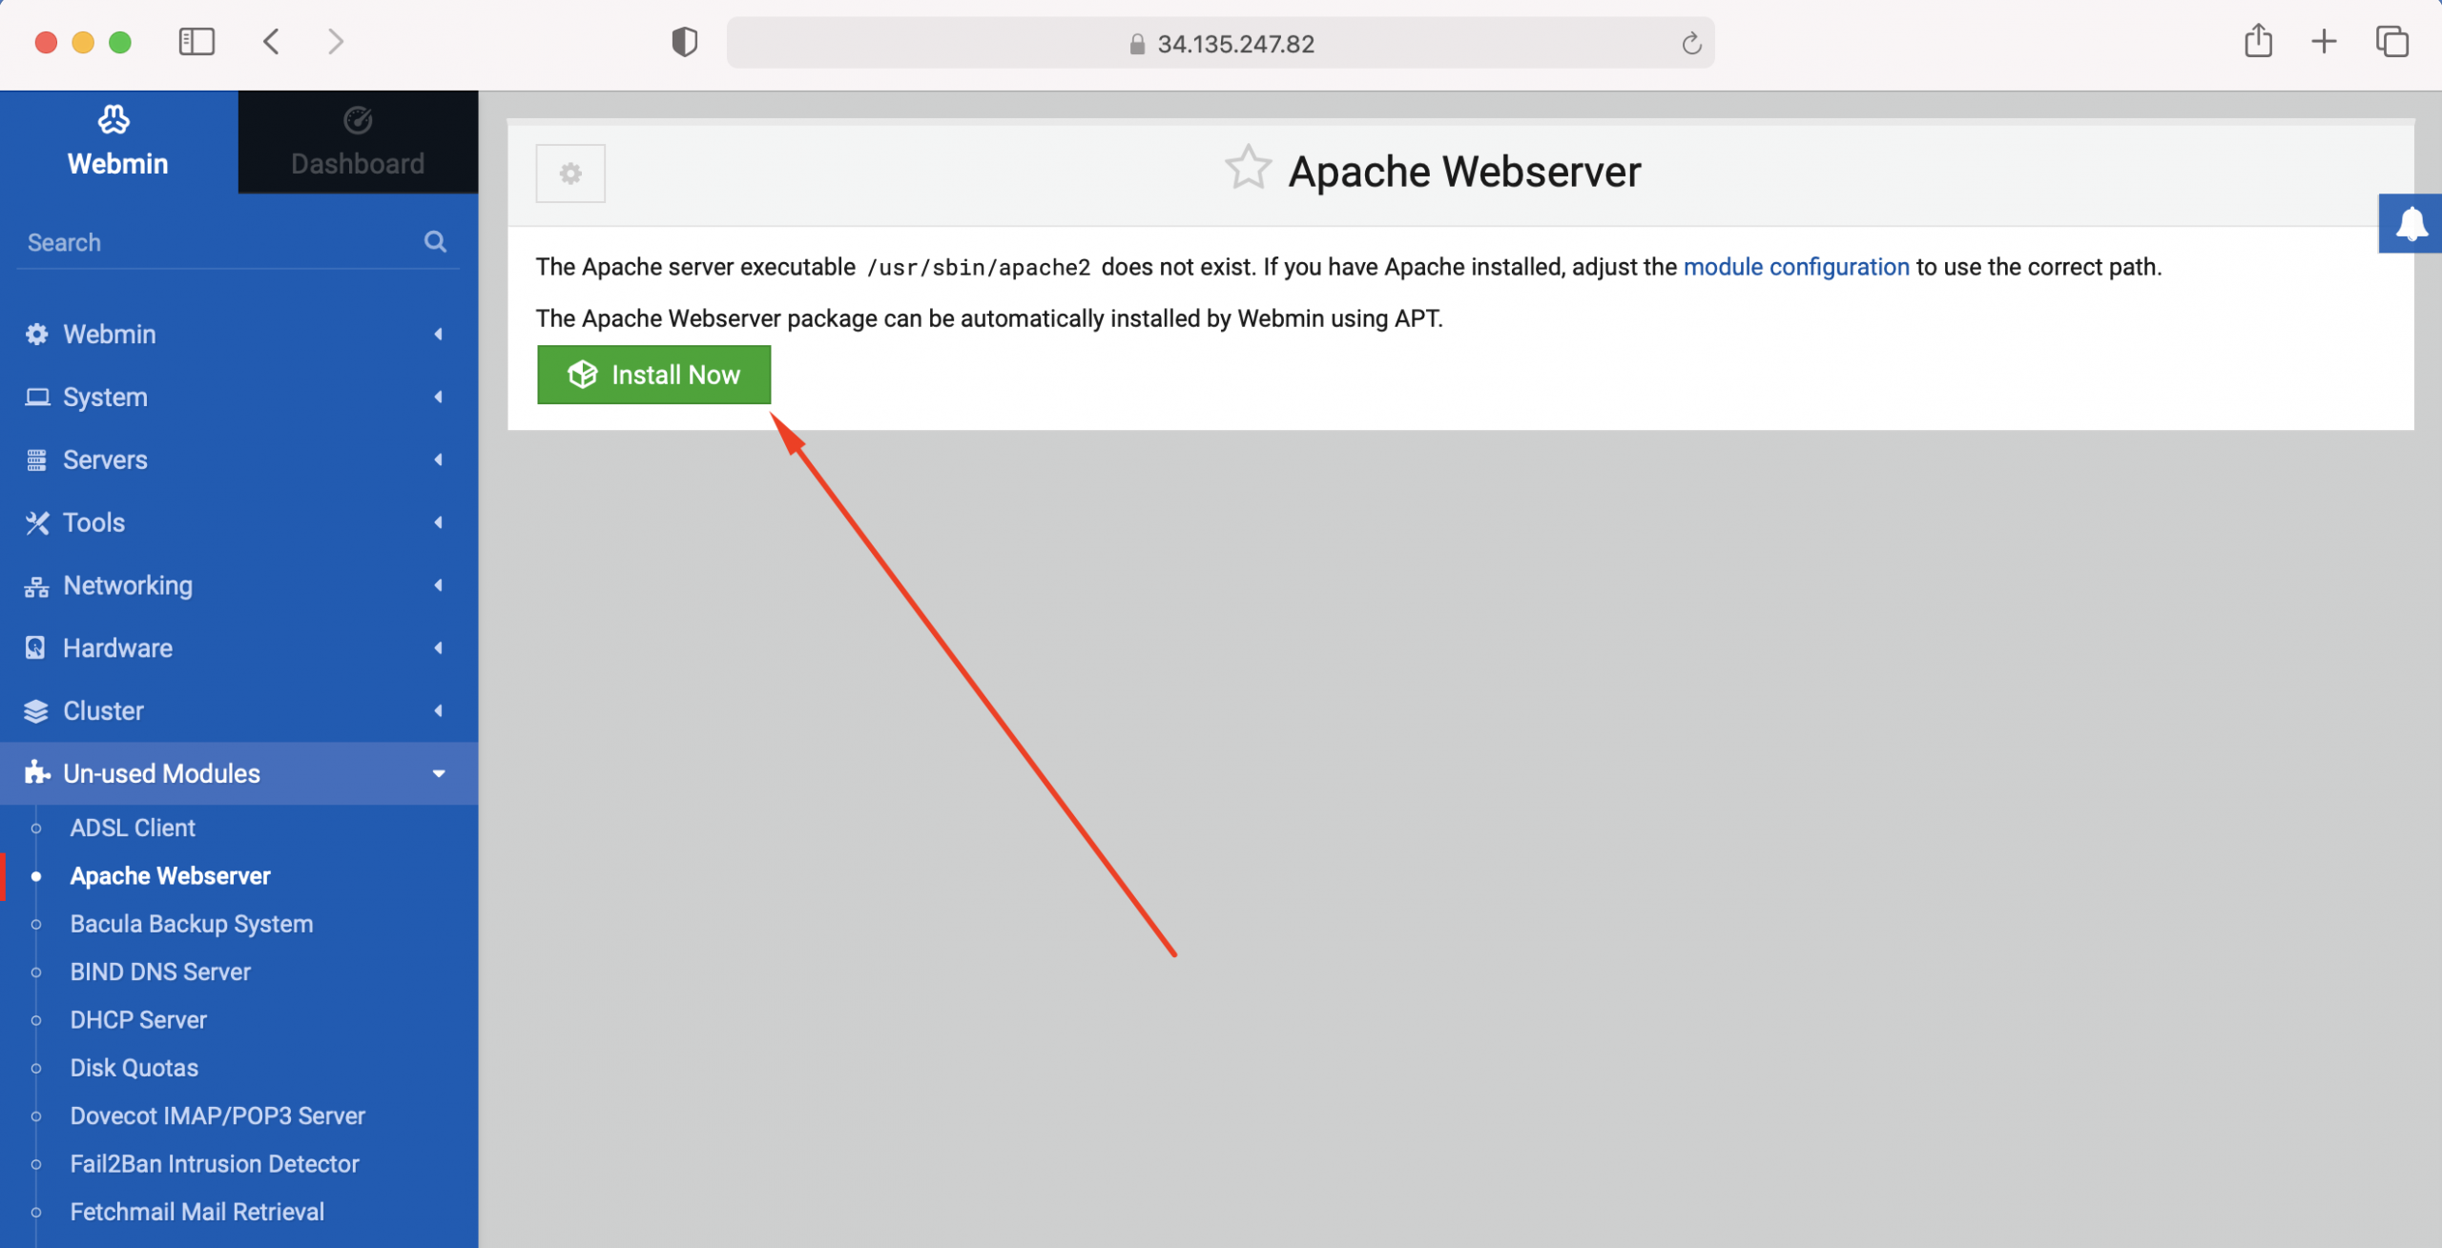Viewport: 2442px width, 1248px height.
Task: Expand the Webmin menu category
Action: tap(238, 335)
